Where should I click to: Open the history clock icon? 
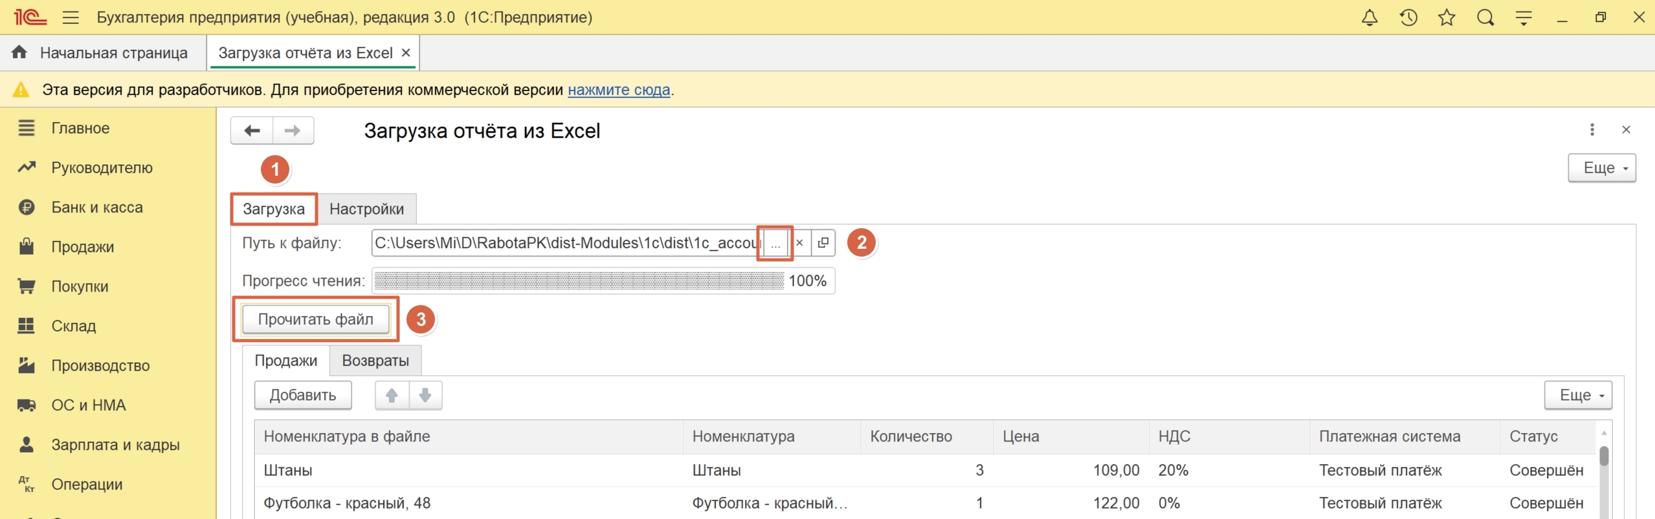(1408, 17)
